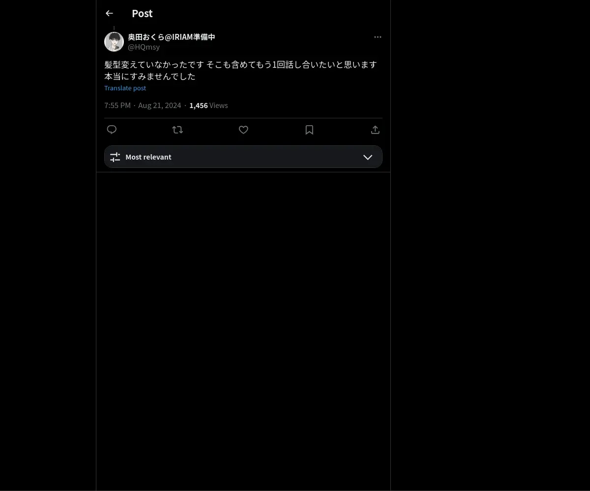
Task: Click the sliders filter icon beside Most relevant
Action: pos(115,157)
